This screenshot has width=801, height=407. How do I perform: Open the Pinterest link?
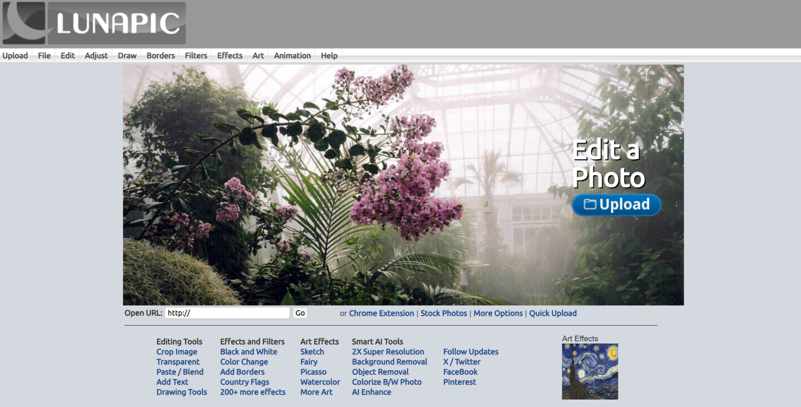(460, 381)
